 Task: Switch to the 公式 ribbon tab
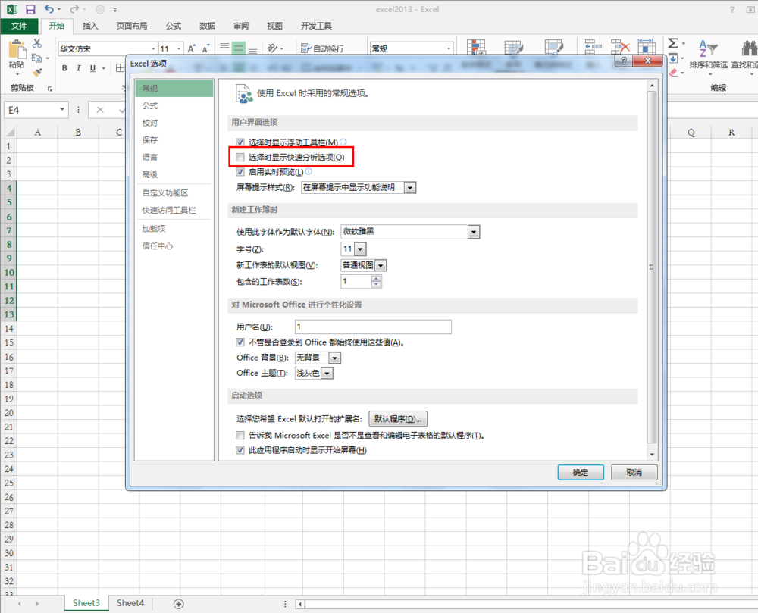tap(173, 26)
